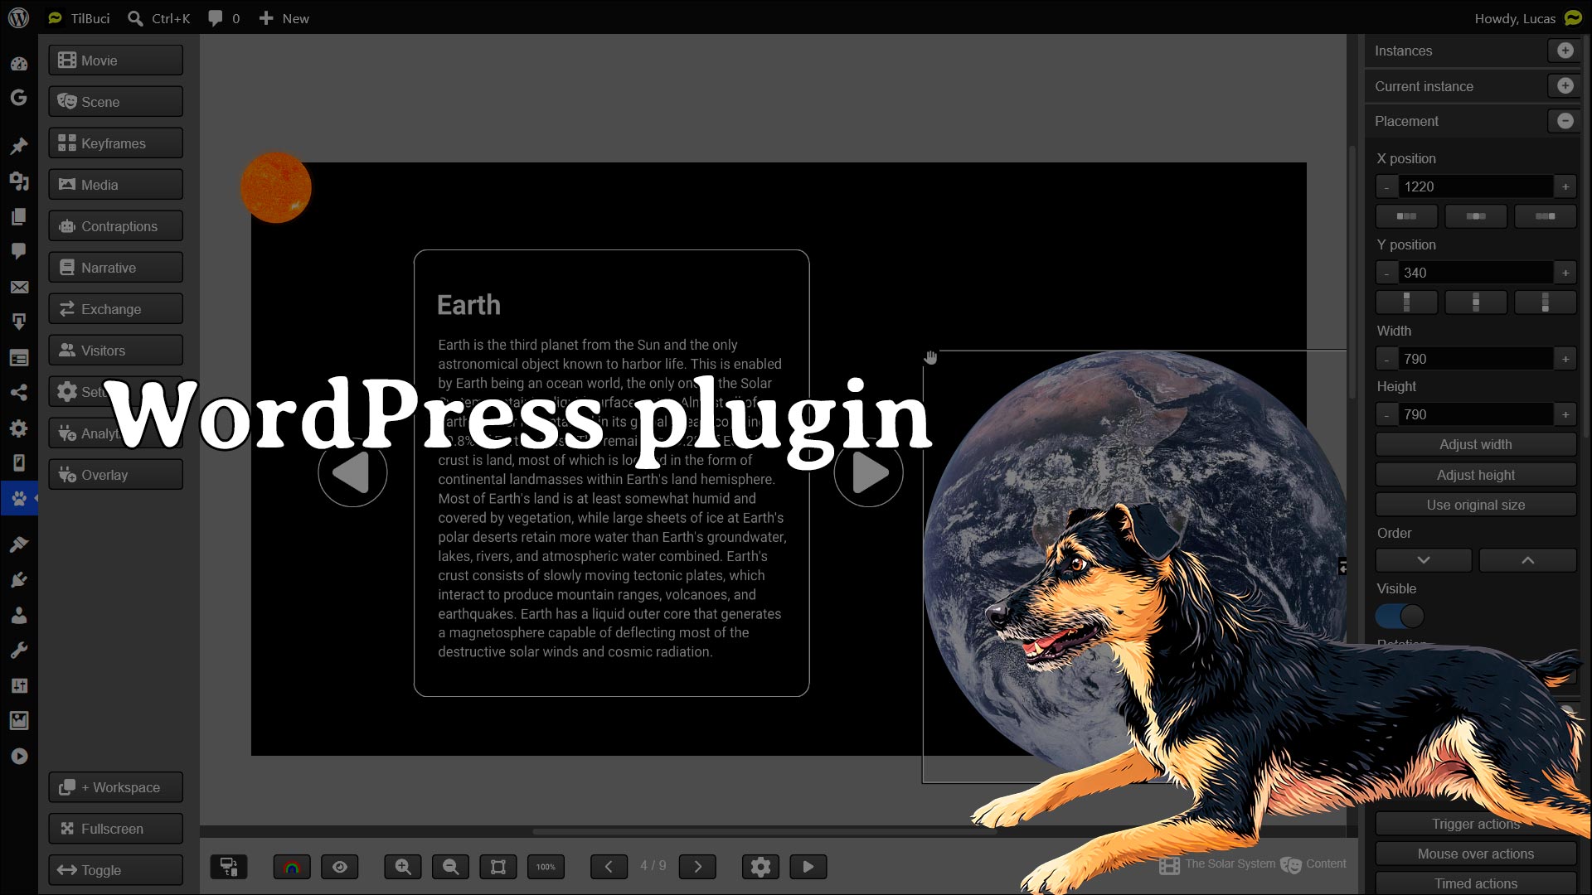Go to the next scene arrow
1592x895 pixels.
[x=697, y=867]
